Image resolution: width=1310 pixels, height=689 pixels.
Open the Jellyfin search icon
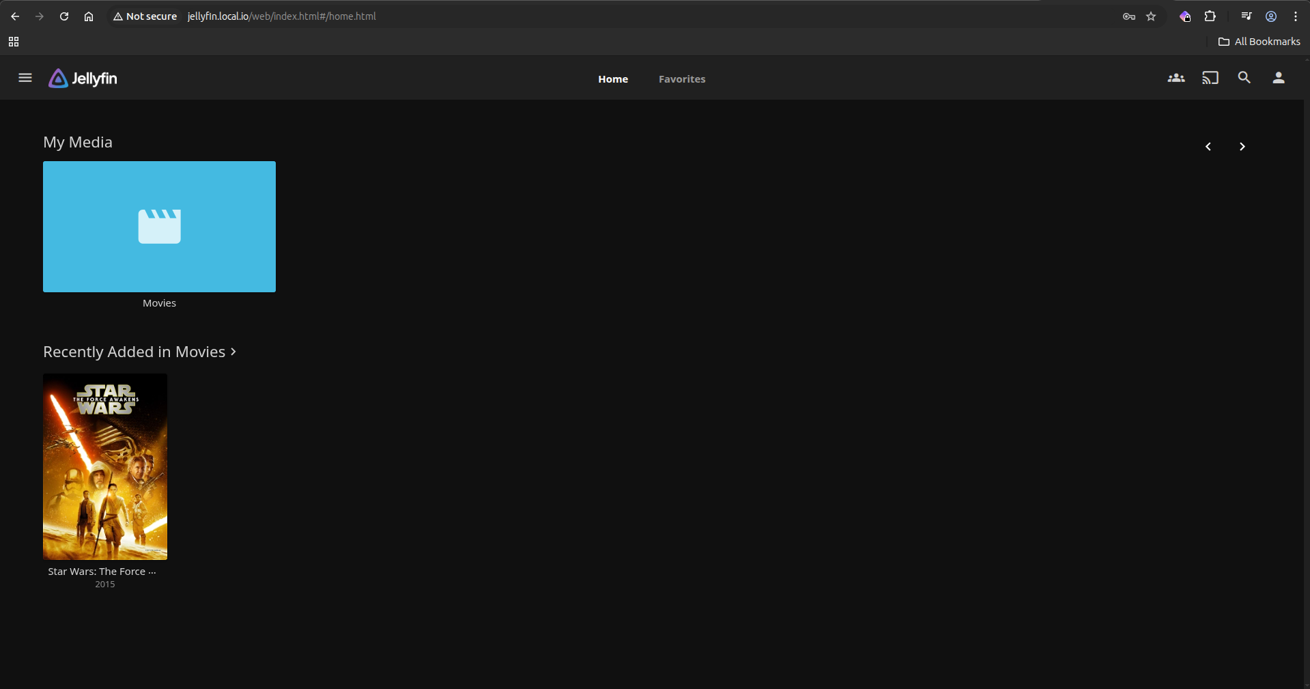point(1244,78)
